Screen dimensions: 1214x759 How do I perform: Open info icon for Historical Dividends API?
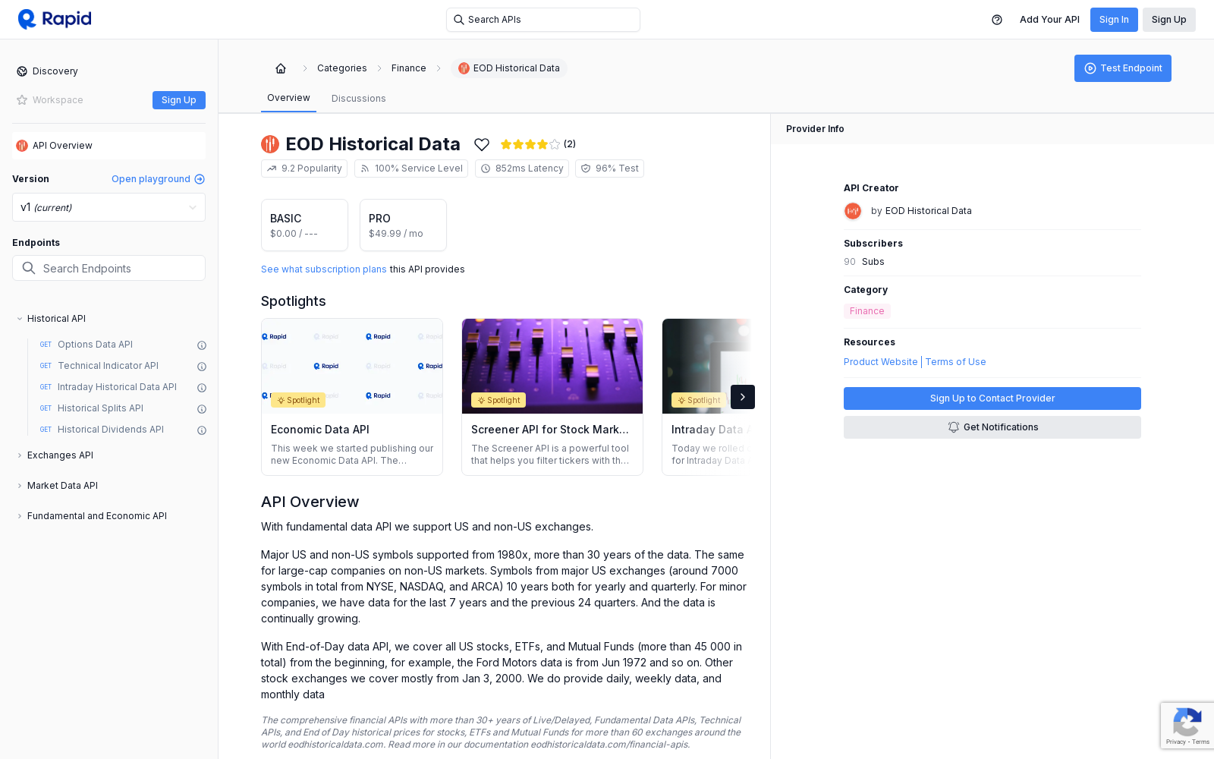pos(202,430)
